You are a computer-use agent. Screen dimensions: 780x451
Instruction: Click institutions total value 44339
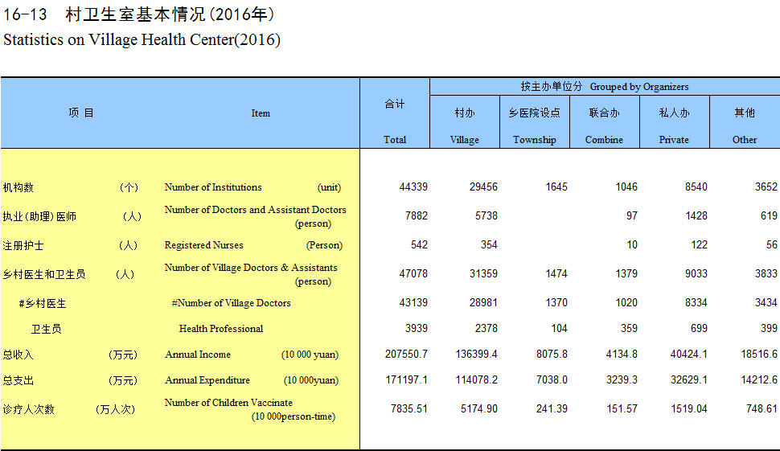(x=413, y=187)
